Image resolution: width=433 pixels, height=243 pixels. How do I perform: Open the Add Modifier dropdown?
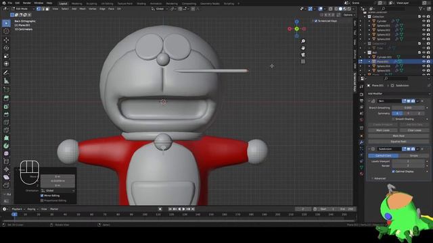(398, 94)
